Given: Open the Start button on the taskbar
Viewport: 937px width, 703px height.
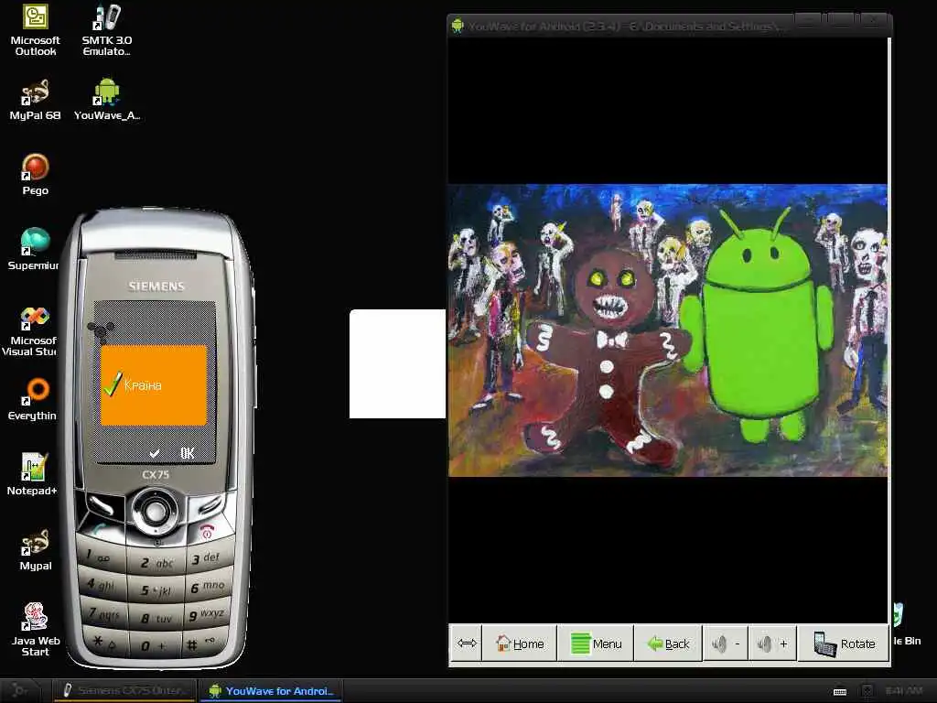Looking at the screenshot, I should 19,690.
